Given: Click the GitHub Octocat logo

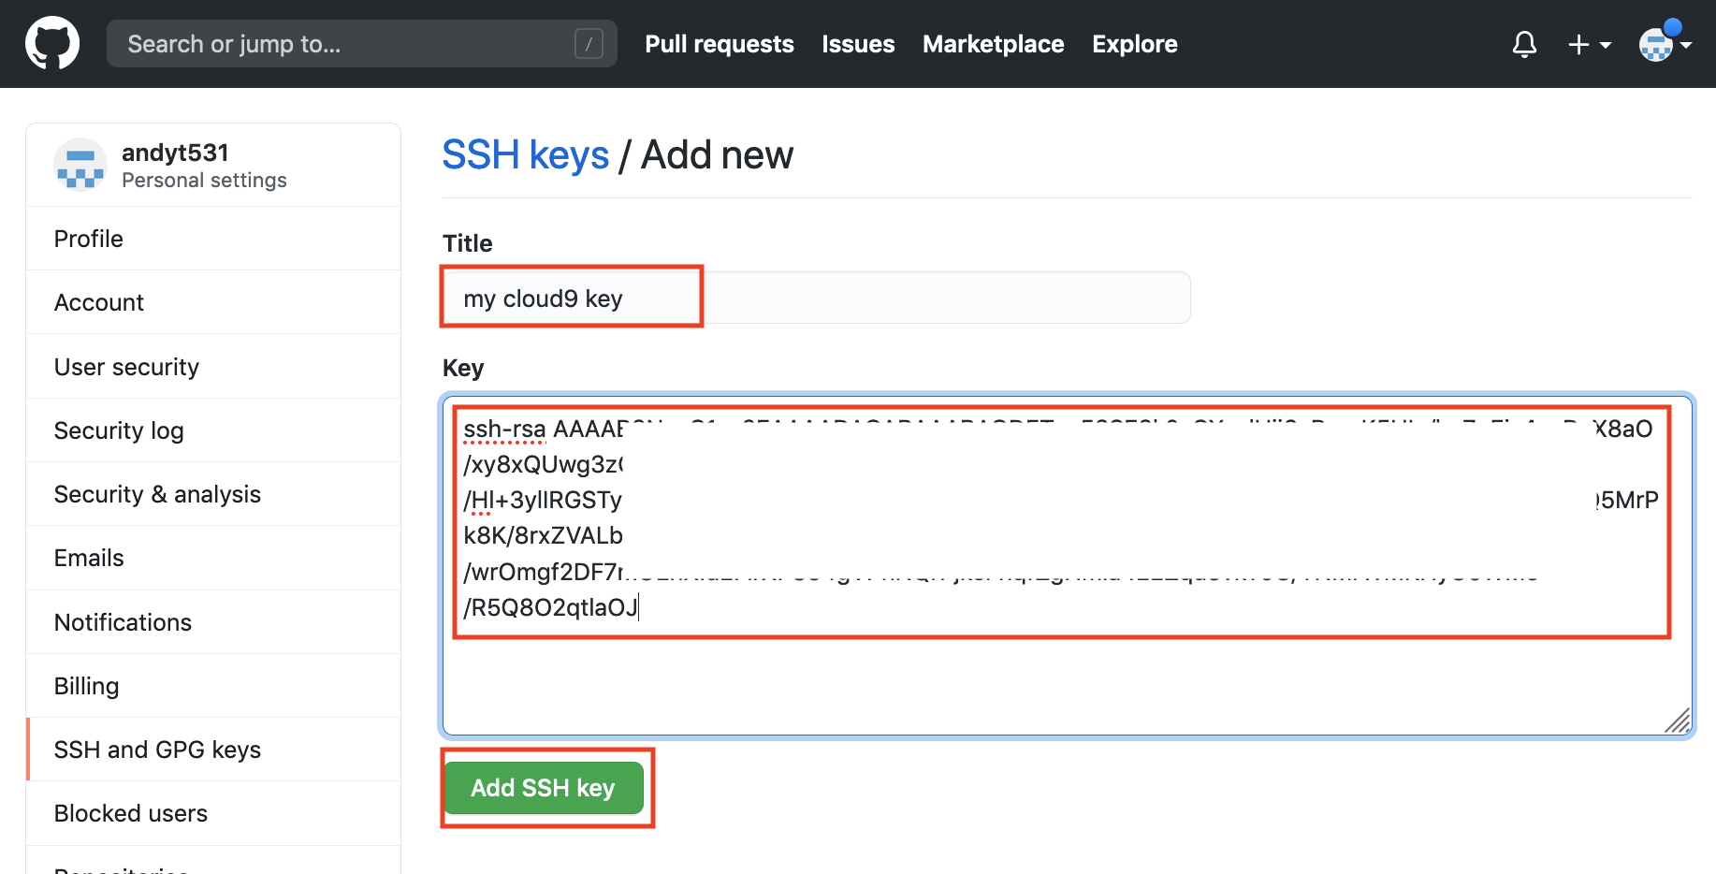Looking at the screenshot, I should (52, 43).
